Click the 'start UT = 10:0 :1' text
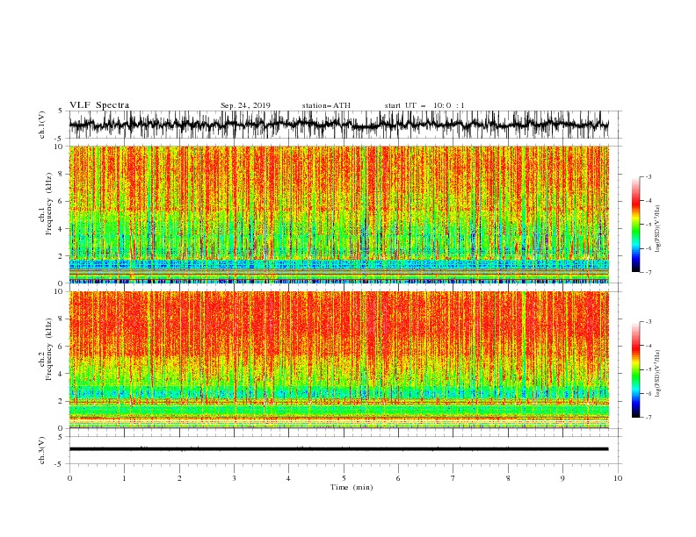Screen dimensions: 696x537 point(424,105)
